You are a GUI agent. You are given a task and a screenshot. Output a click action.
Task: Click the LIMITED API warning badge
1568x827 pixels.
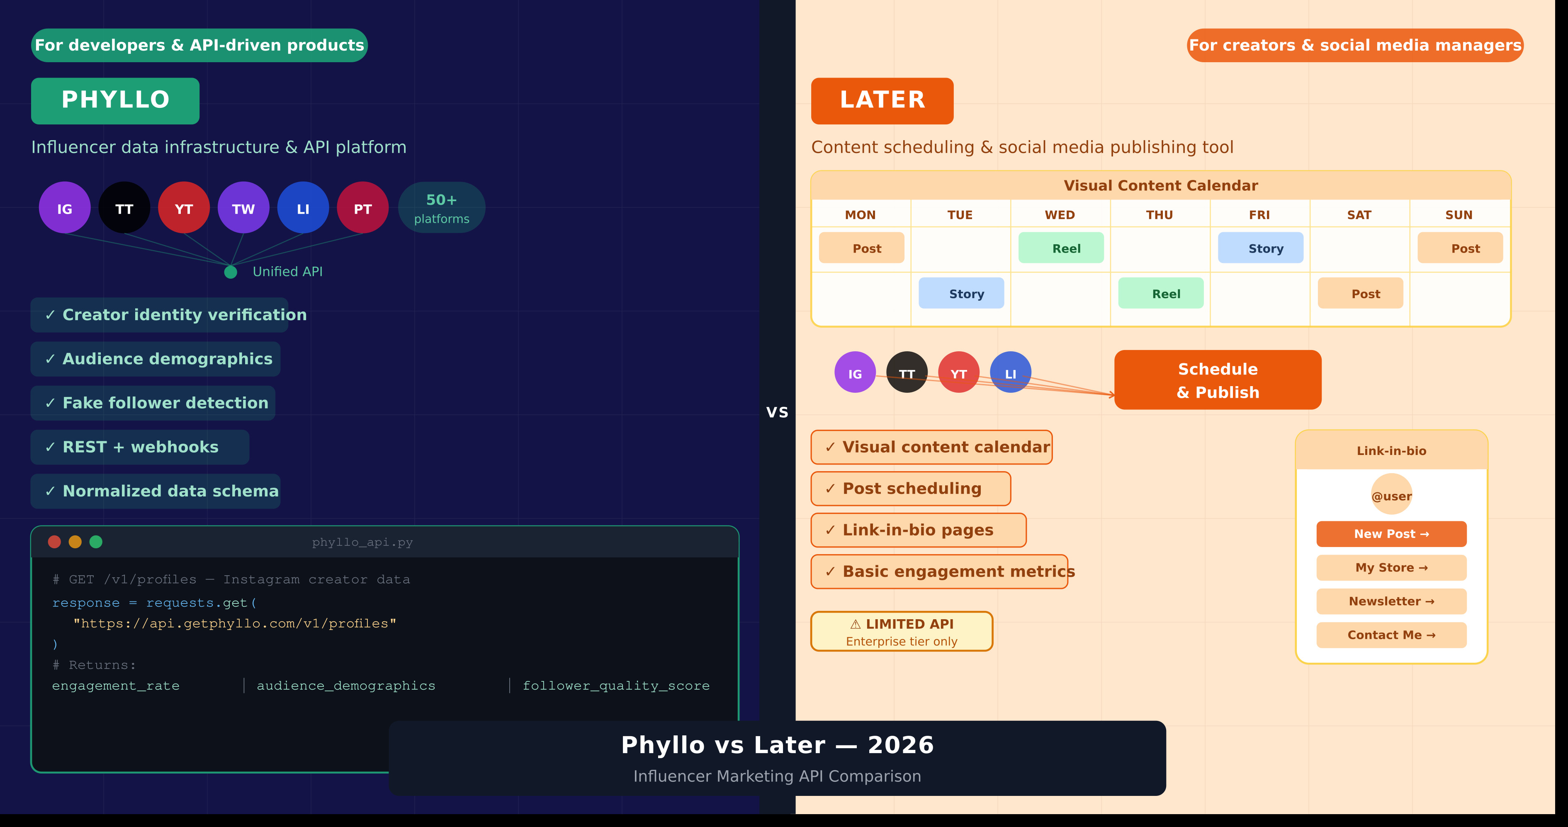click(902, 632)
